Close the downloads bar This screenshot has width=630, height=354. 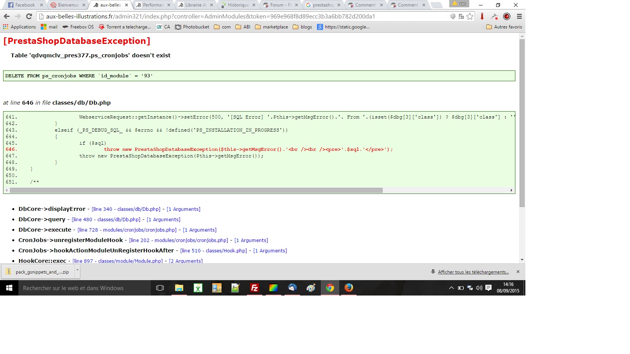tap(518, 272)
